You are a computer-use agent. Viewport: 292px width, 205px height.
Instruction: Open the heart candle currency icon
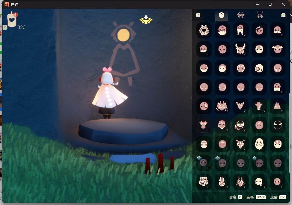point(12,20)
